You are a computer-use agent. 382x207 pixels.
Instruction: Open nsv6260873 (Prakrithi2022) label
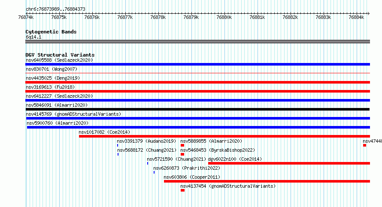pyautogui.click(x=187, y=168)
